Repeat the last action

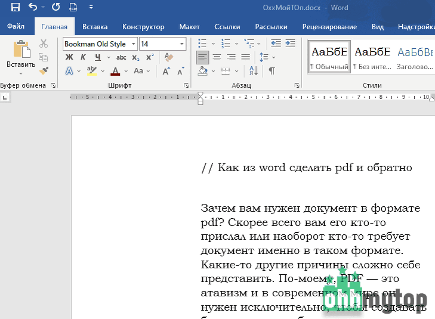(x=55, y=7)
